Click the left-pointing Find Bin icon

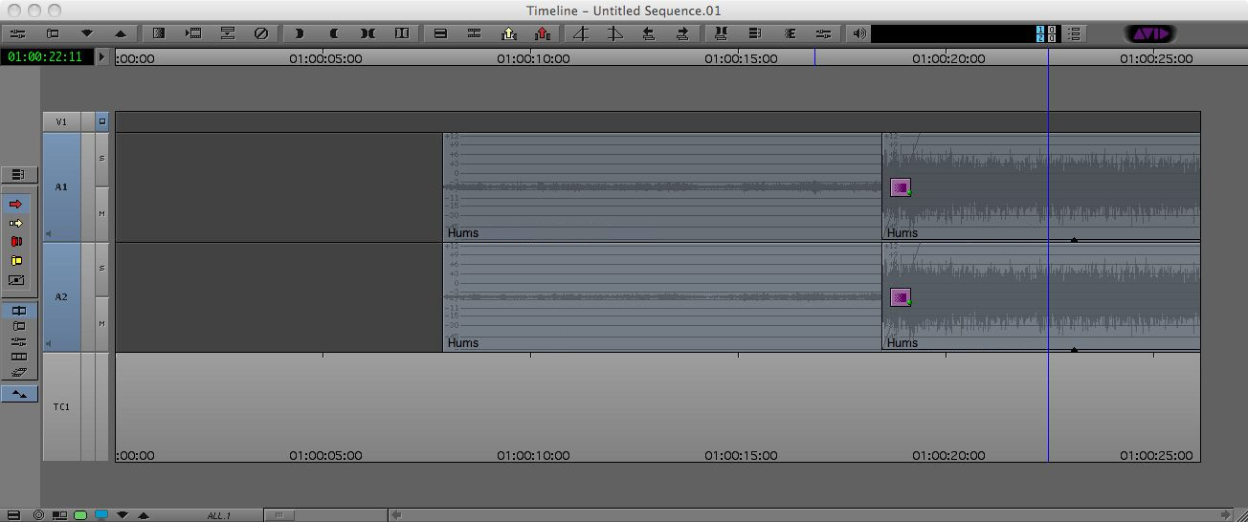pyautogui.click(x=649, y=33)
